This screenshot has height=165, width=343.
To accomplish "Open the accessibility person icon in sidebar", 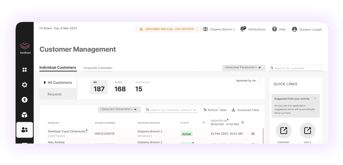I will 25,100.
